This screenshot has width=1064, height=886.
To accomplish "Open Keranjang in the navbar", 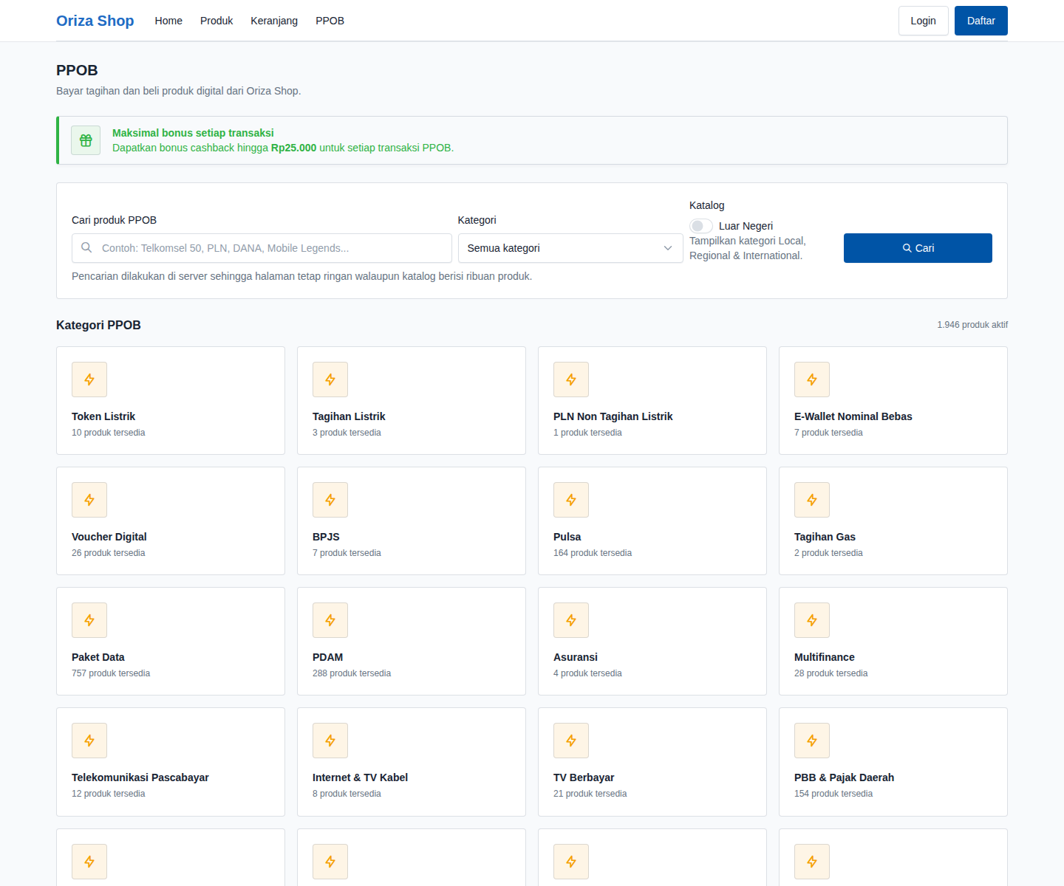I will pos(274,21).
